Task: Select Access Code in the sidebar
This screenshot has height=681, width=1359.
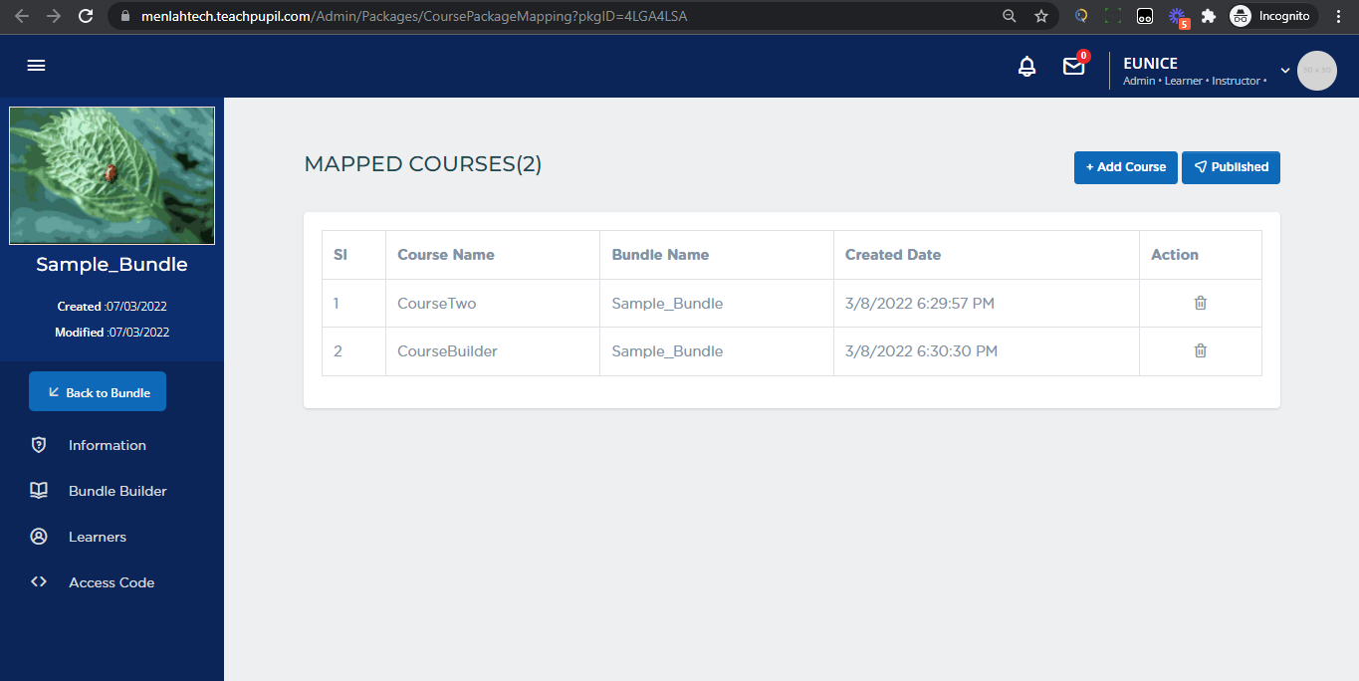Action: [x=111, y=582]
